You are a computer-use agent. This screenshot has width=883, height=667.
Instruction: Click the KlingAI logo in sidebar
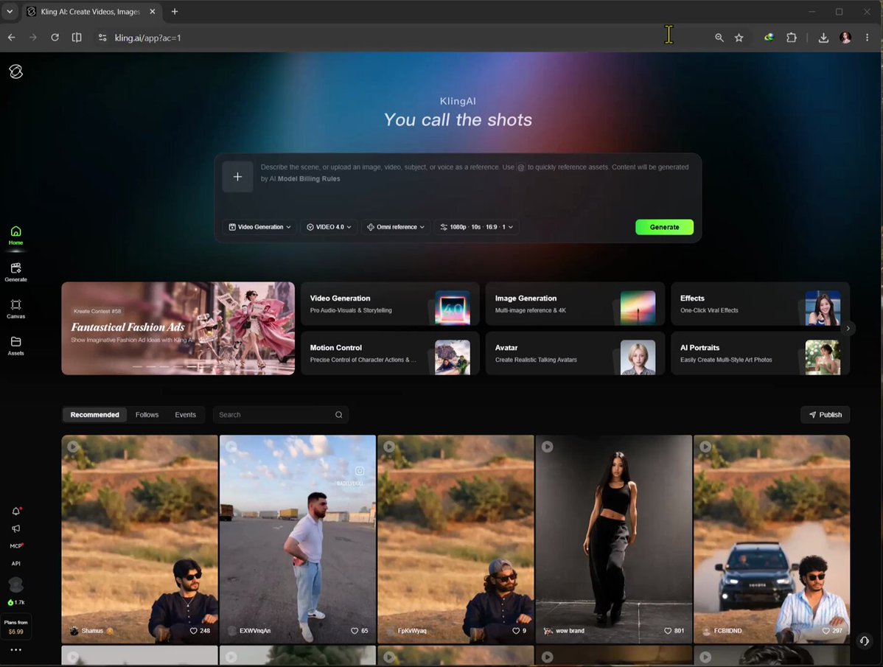(15, 71)
